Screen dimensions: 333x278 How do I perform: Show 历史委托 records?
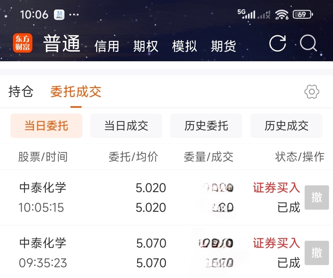[x=206, y=126]
